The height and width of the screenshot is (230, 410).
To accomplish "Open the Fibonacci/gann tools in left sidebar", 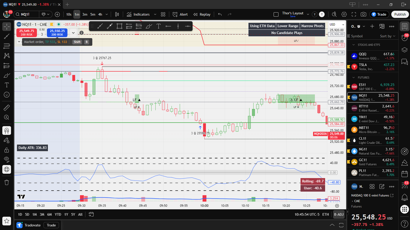I will click(x=6, y=46).
